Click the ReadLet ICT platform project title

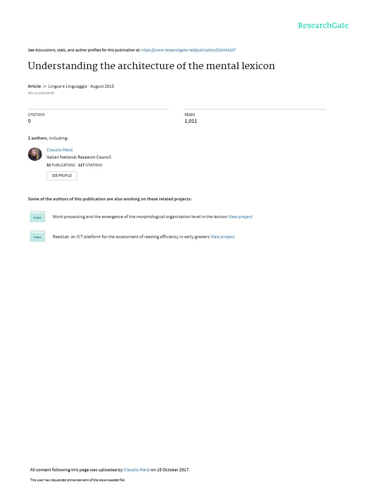[131, 237]
